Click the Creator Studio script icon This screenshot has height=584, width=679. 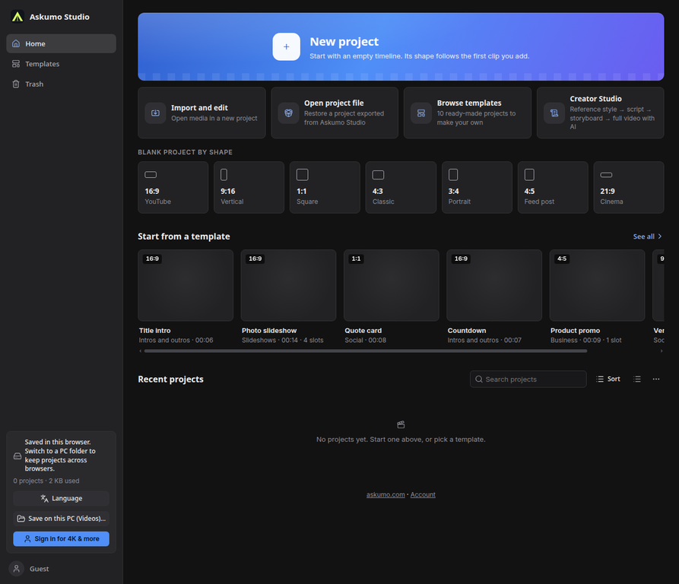click(554, 113)
